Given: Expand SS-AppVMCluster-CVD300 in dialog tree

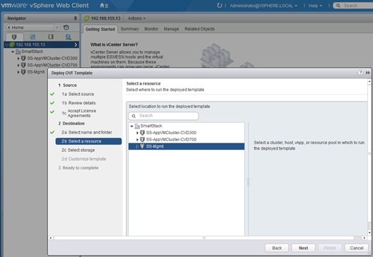Looking at the screenshot, I should tap(137, 133).
